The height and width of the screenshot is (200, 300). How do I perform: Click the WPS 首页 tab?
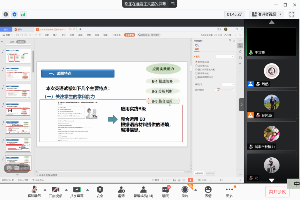tap(6, 29)
